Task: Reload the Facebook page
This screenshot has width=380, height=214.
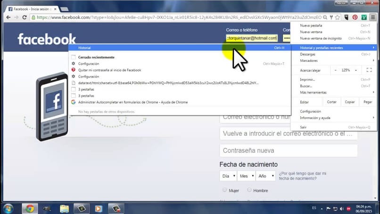Action: [x=25, y=17]
